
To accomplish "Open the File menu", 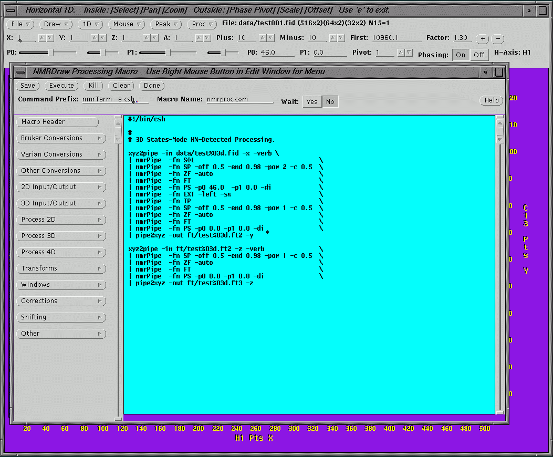I will click(20, 24).
